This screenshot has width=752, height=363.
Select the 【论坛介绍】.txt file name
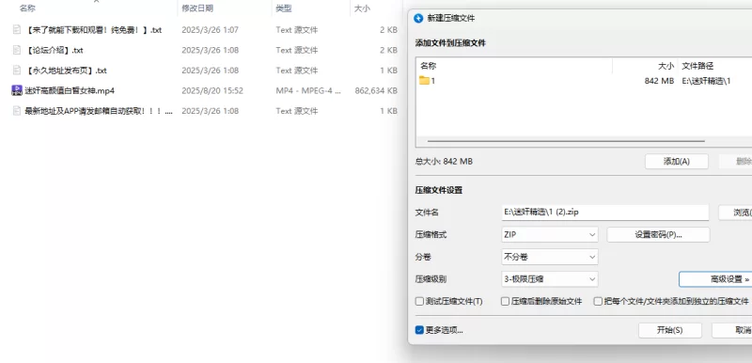click(x=55, y=50)
